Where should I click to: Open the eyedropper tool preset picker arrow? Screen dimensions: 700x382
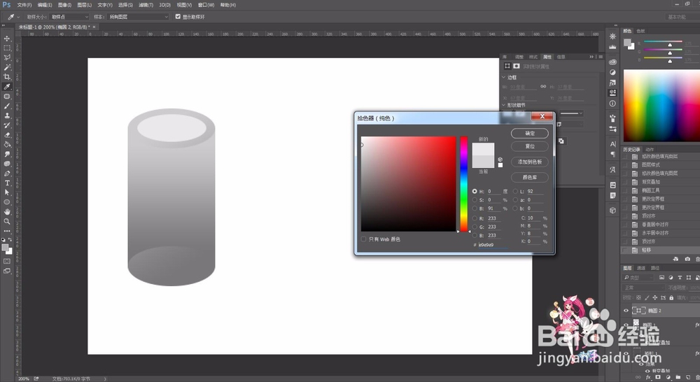[18, 17]
